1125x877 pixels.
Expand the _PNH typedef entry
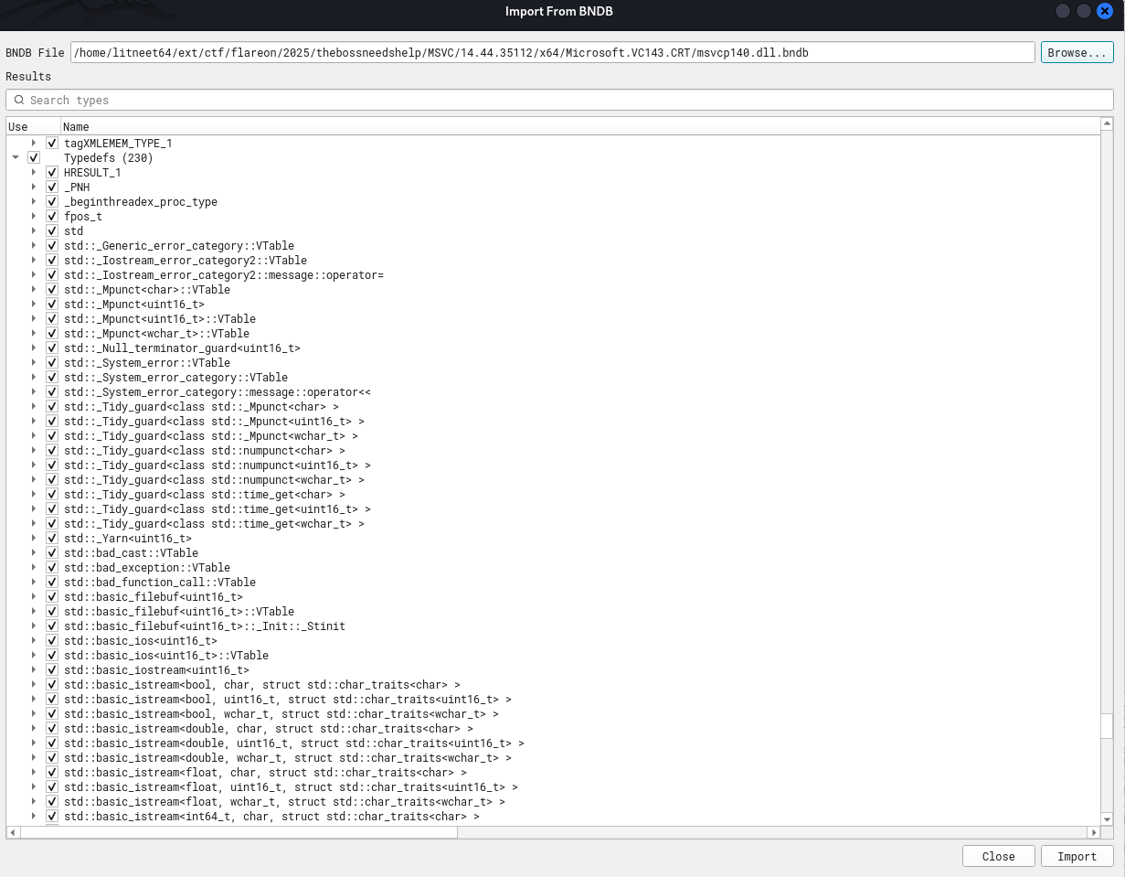34,187
